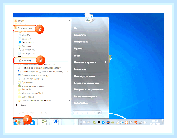The image size is (177, 138).
Task: Open Компьютер in right pane
Action: [x=80, y=69]
